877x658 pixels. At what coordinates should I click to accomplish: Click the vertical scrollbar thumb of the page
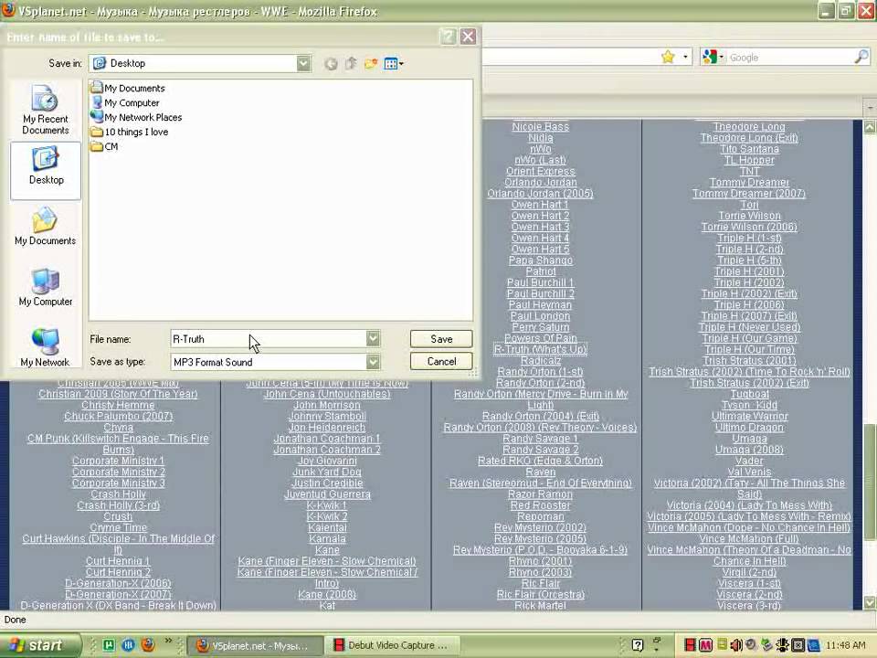point(870,483)
